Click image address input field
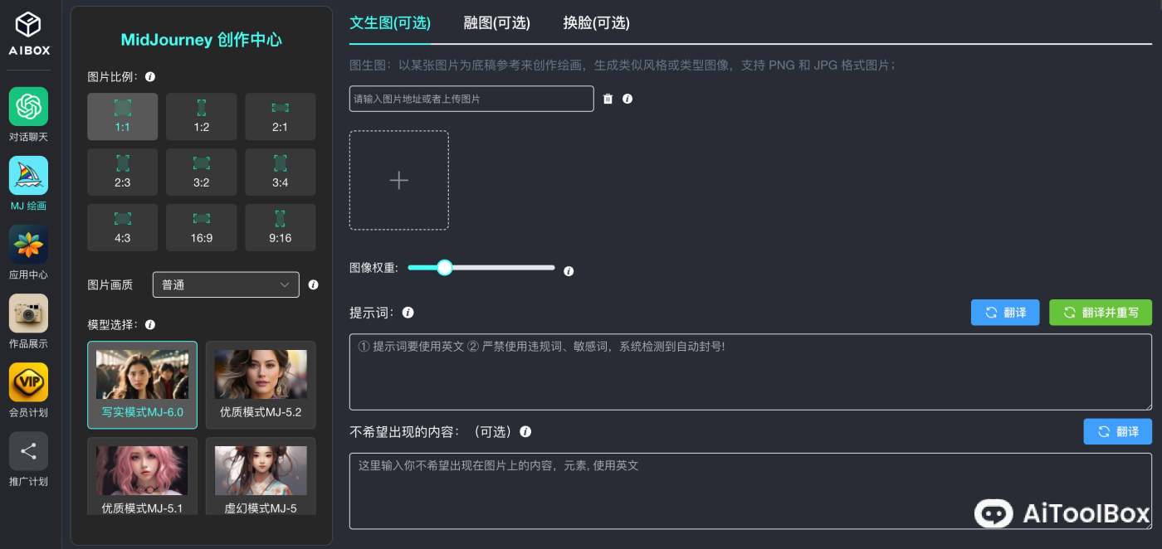The height and width of the screenshot is (549, 1162). pyautogui.click(x=471, y=99)
